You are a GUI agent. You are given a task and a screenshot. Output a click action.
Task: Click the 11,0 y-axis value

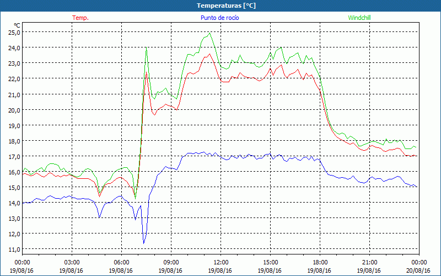tap(14, 250)
